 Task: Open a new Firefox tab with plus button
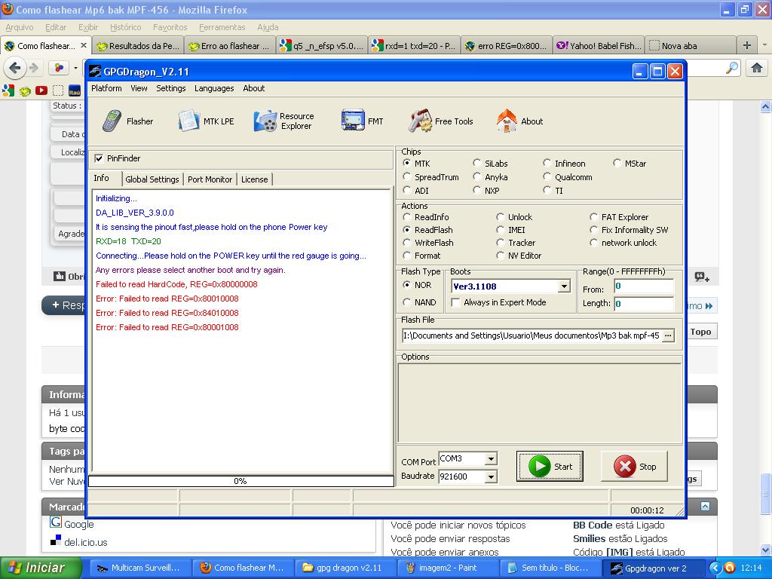(x=747, y=45)
